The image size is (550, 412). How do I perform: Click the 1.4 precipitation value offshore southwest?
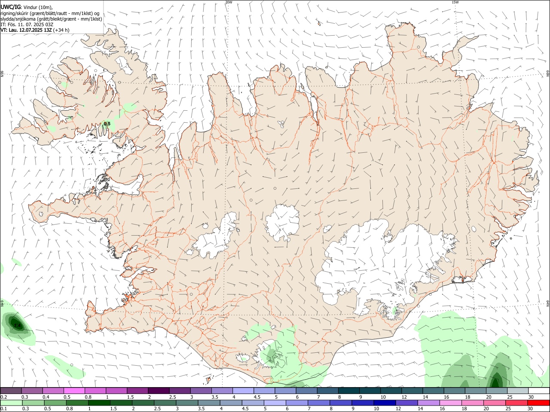point(17,326)
